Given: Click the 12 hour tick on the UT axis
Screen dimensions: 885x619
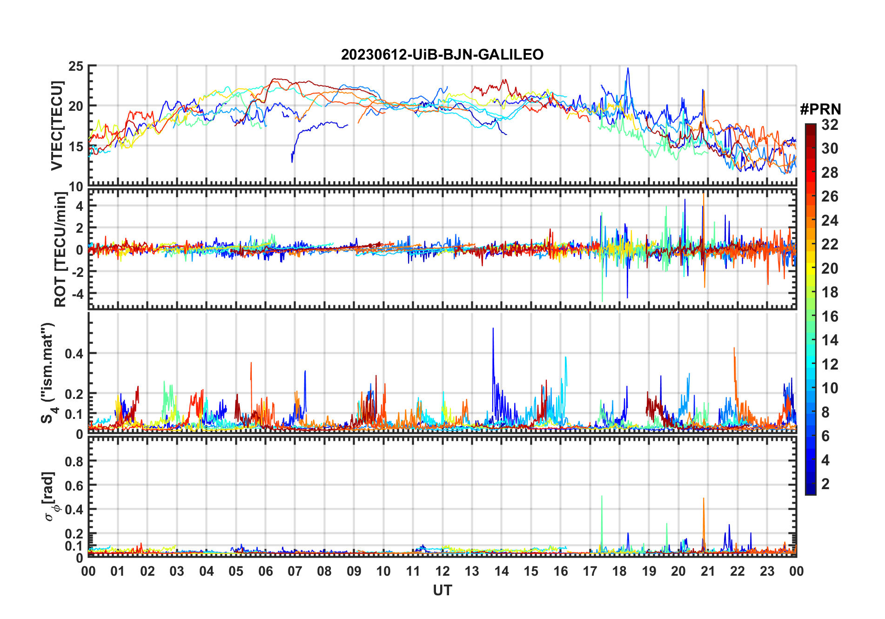Looking at the screenshot, I should (442, 571).
